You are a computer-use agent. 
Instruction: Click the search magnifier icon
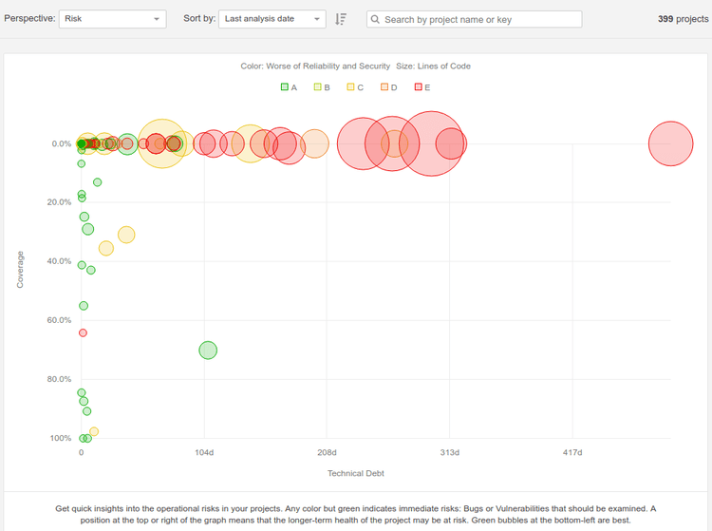click(375, 19)
